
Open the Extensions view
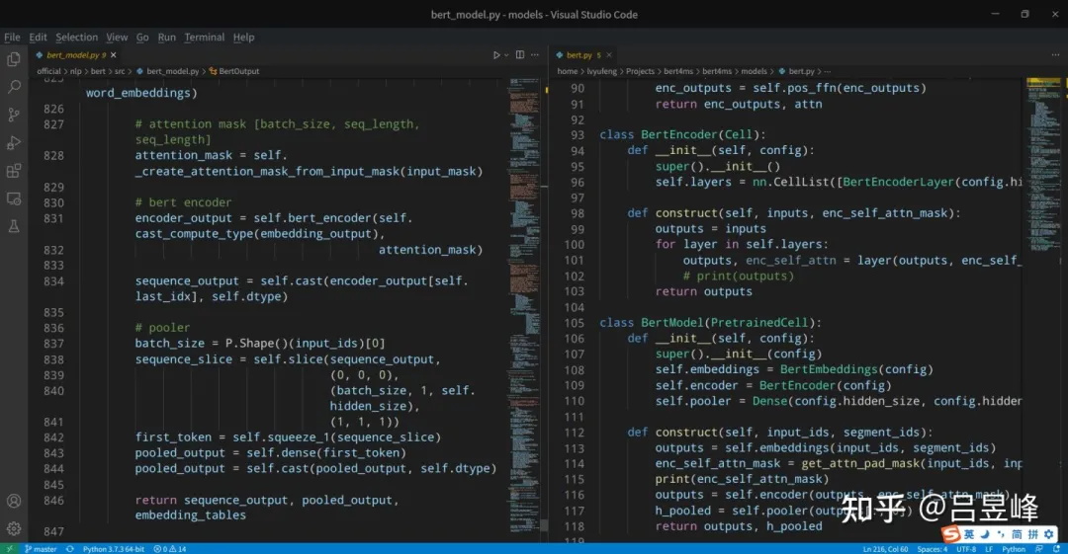(x=14, y=171)
